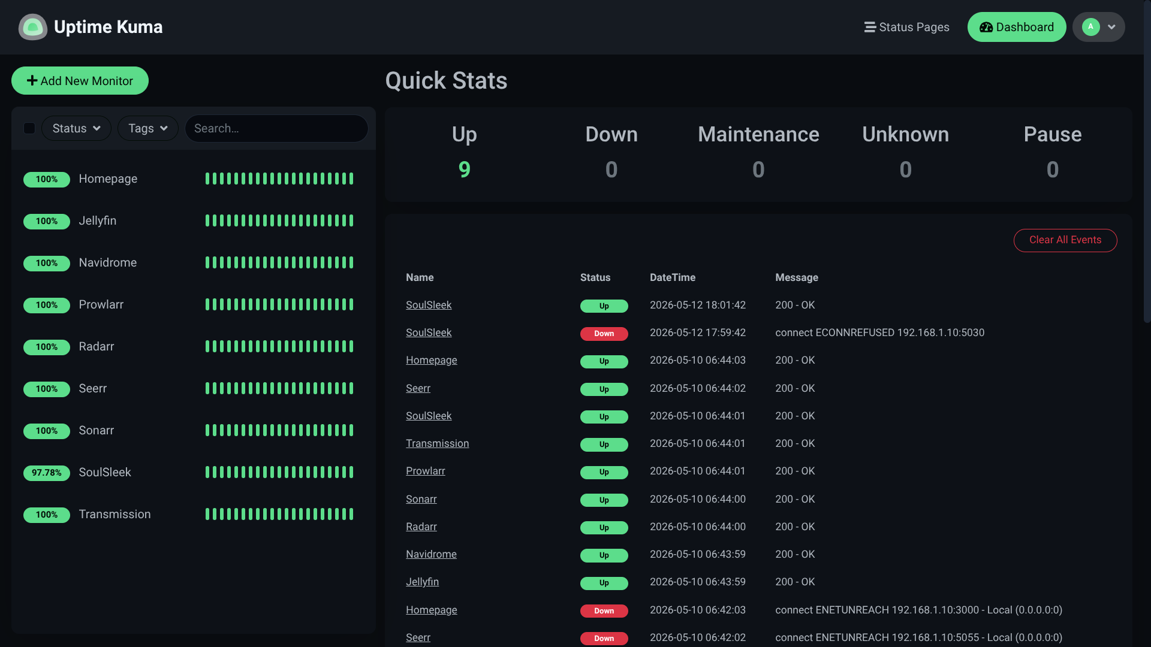Select the SoulSleek monitor in list
The image size is (1151, 647).
point(193,472)
